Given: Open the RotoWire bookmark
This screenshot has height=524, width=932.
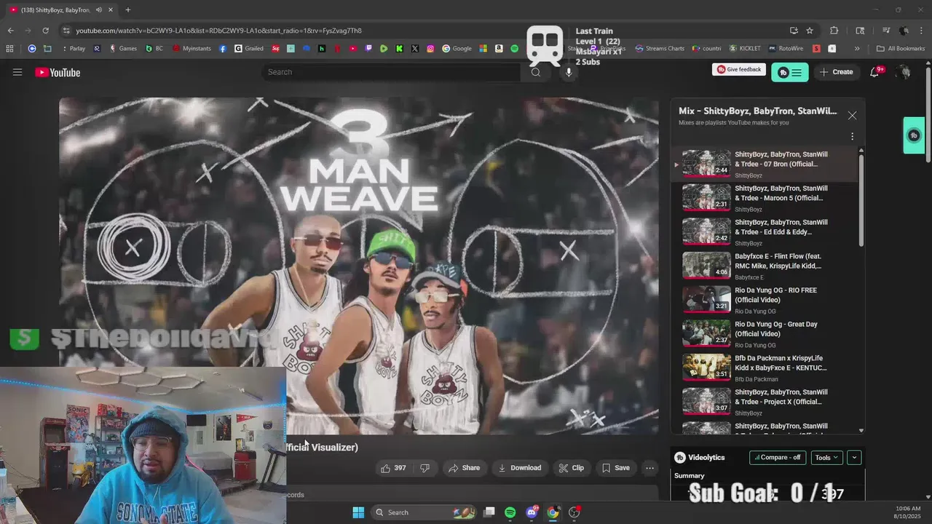Looking at the screenshot, I should [785, 49].
